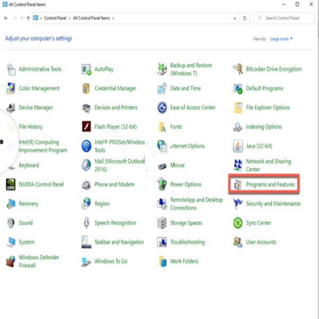Click the Device Manager icon

pyautogui.click(x=11, y=107)
